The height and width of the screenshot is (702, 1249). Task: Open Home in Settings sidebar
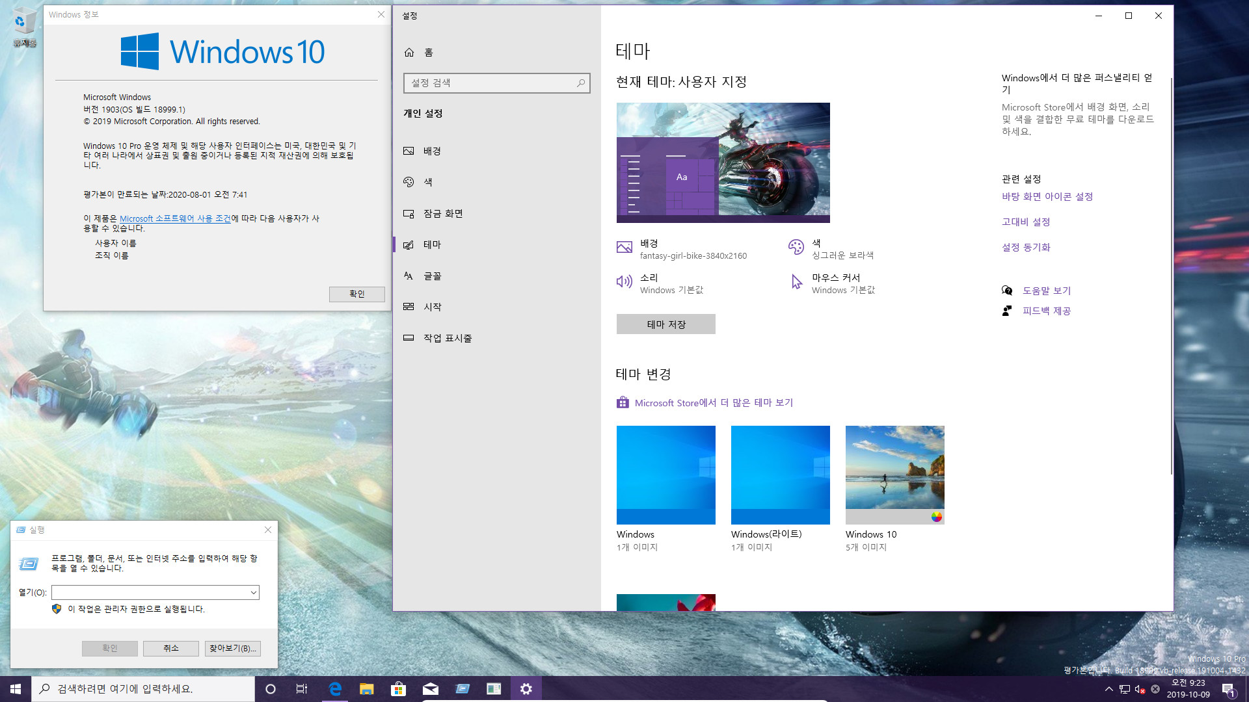coord(418,52)
